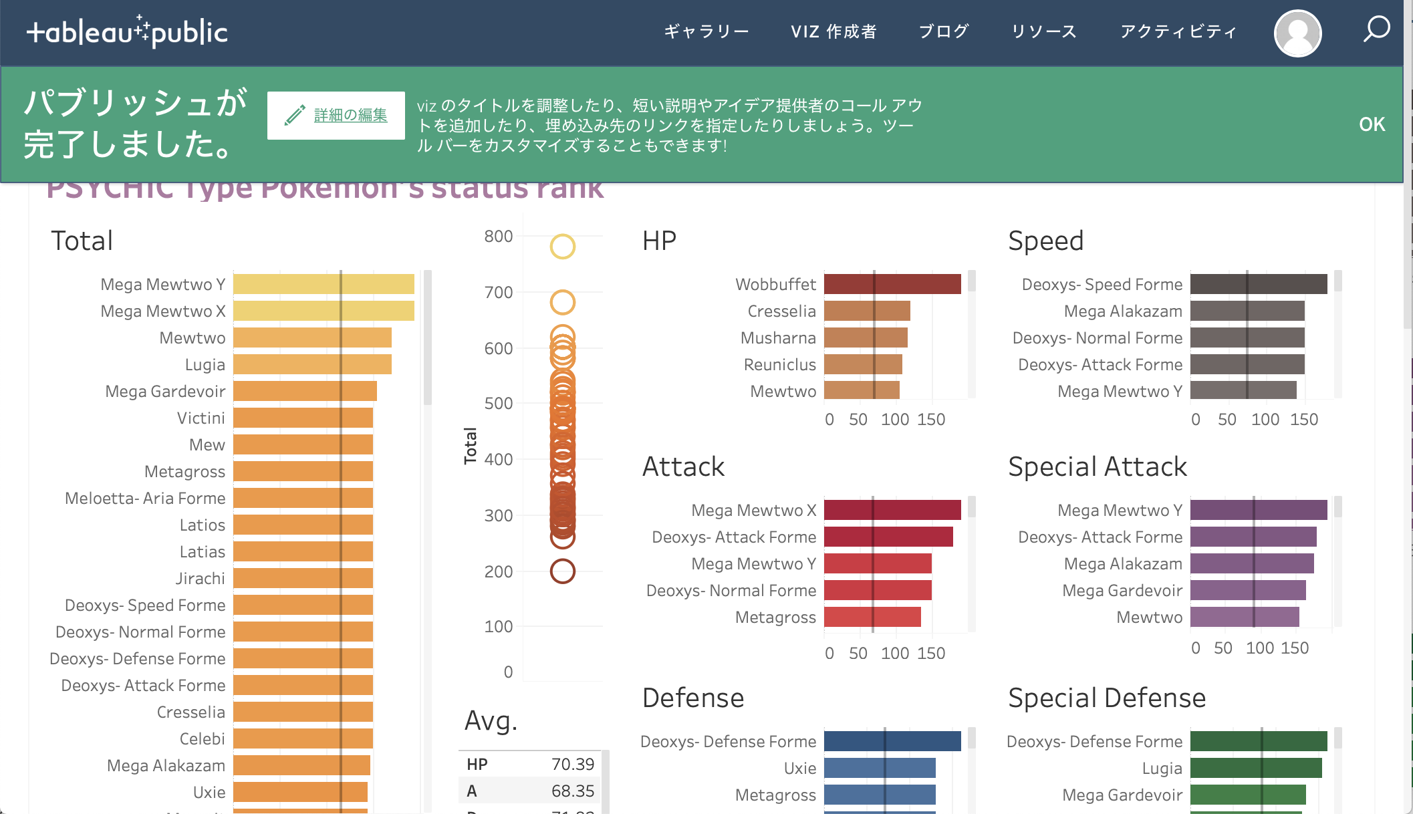
Task: Click the Tableau Public logo
Action: coord(127,31)
